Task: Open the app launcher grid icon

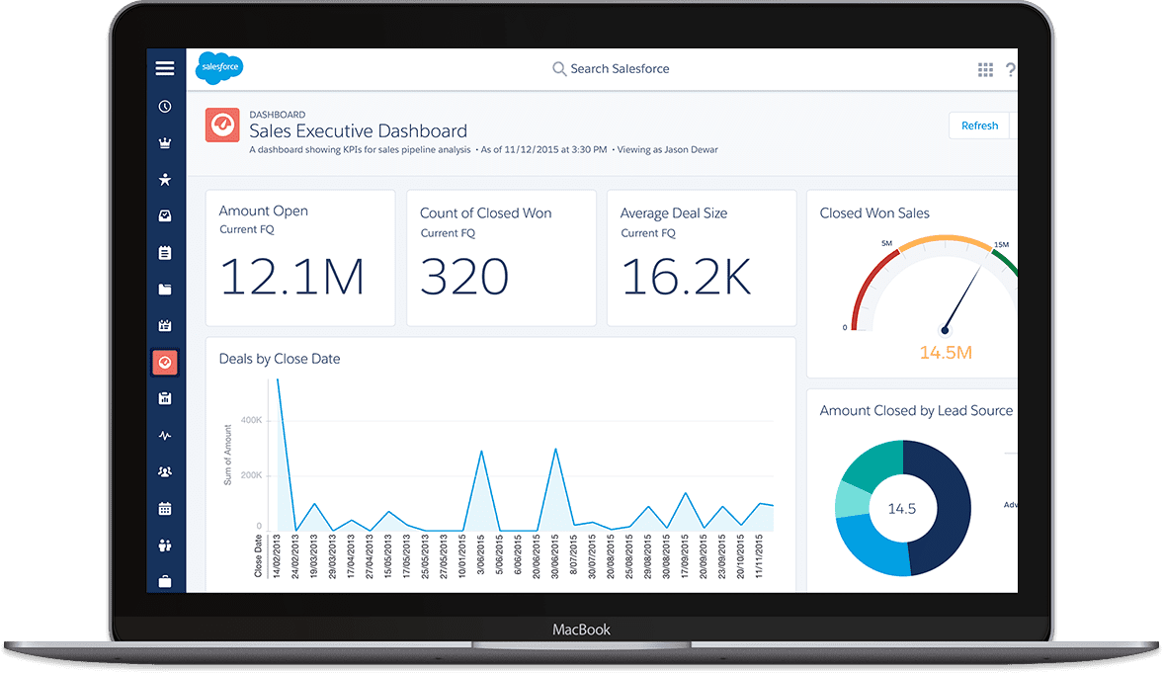Action: pyautogui.click(x=985, y=70)
